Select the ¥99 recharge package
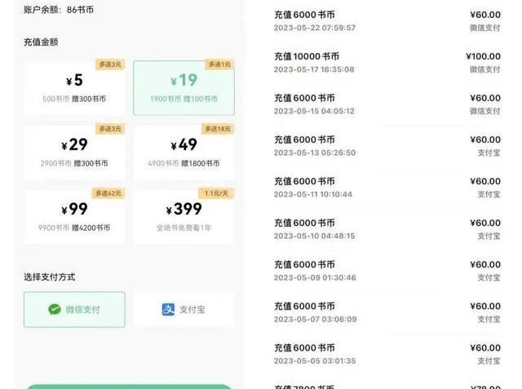 [x=74, y=217]
